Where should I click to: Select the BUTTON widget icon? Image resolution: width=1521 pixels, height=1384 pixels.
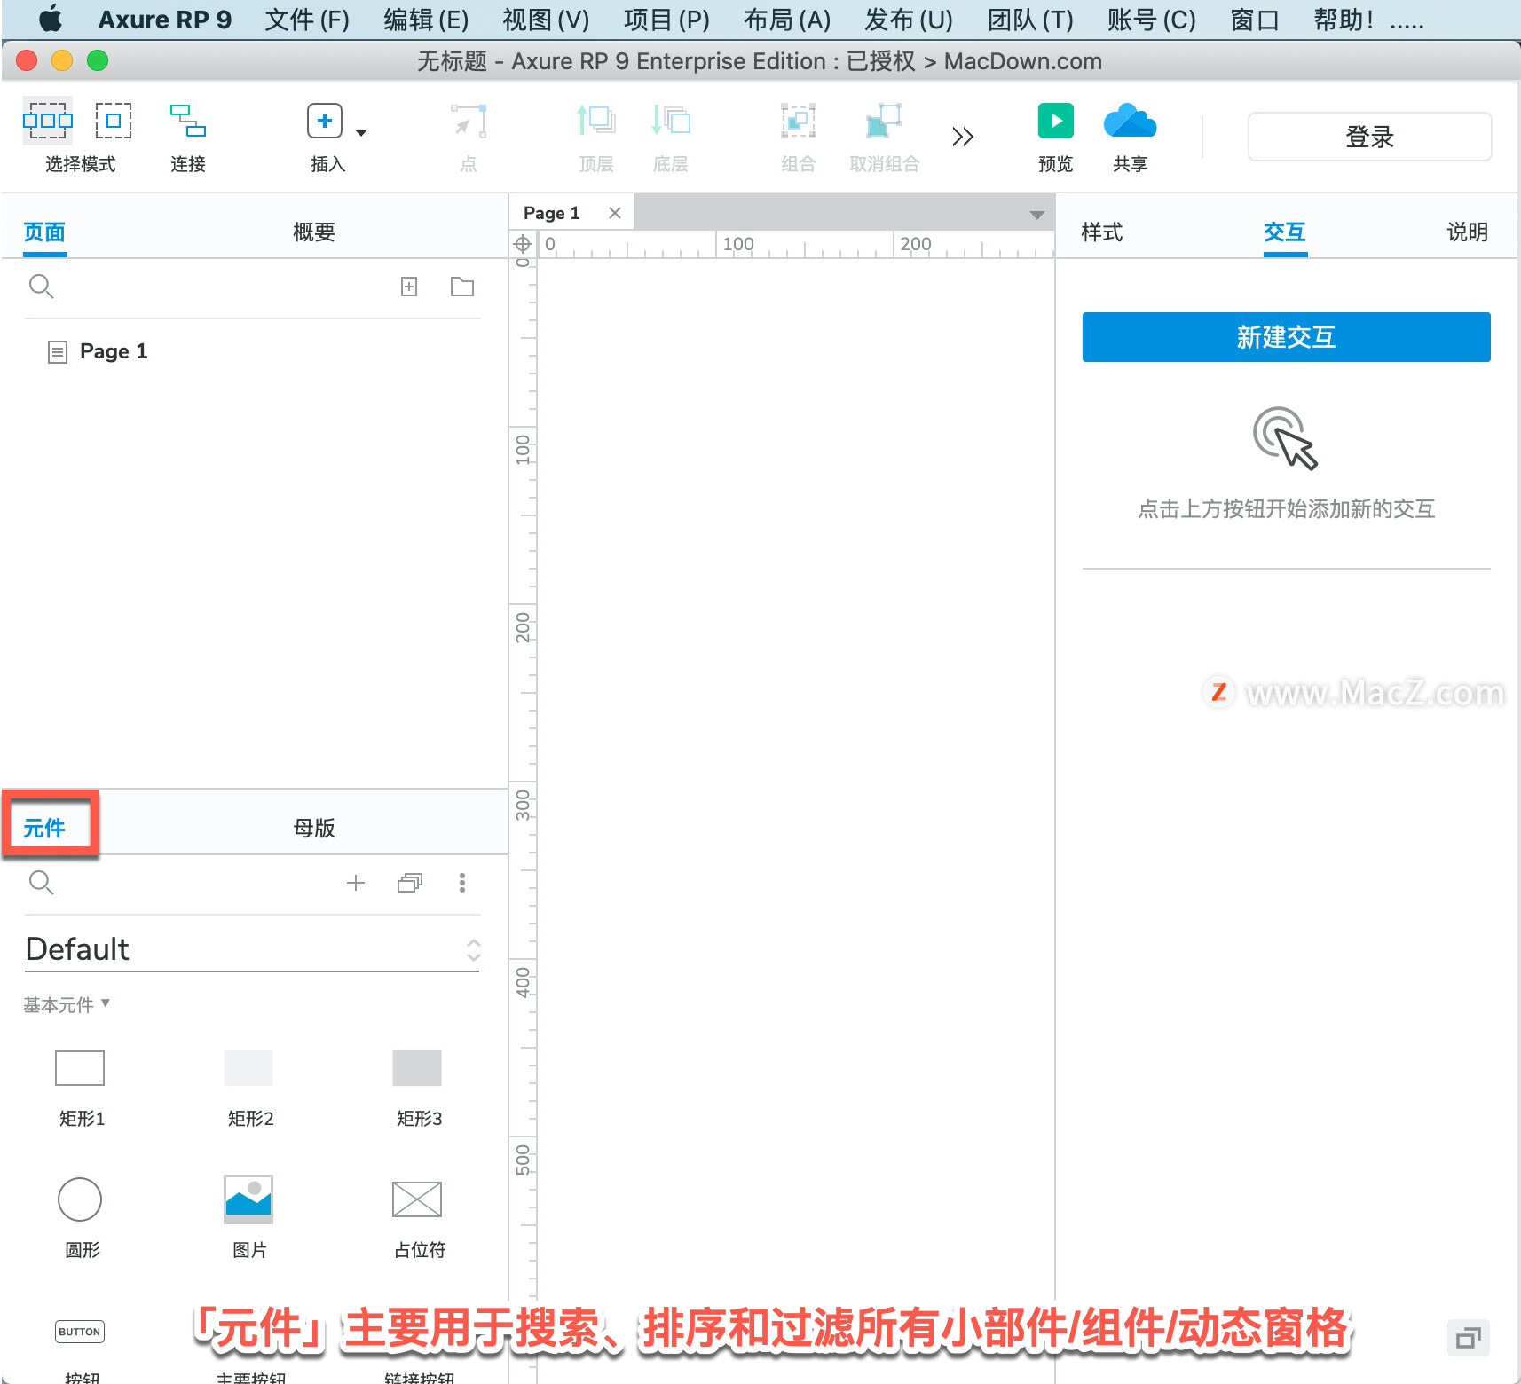80,1332
